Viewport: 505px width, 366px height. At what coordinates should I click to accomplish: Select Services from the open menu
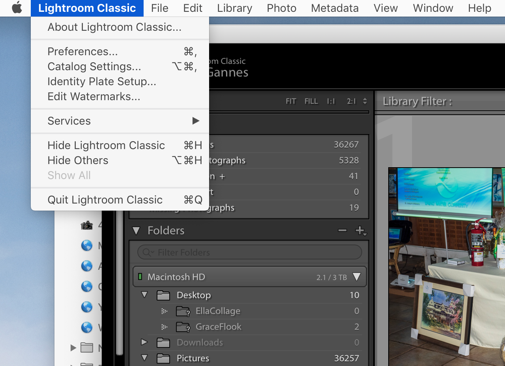tap(69, 121)
